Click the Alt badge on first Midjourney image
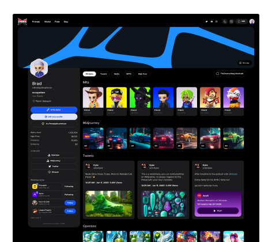The width and height of the screenshot is (272, 242). (x=86, y=146)
